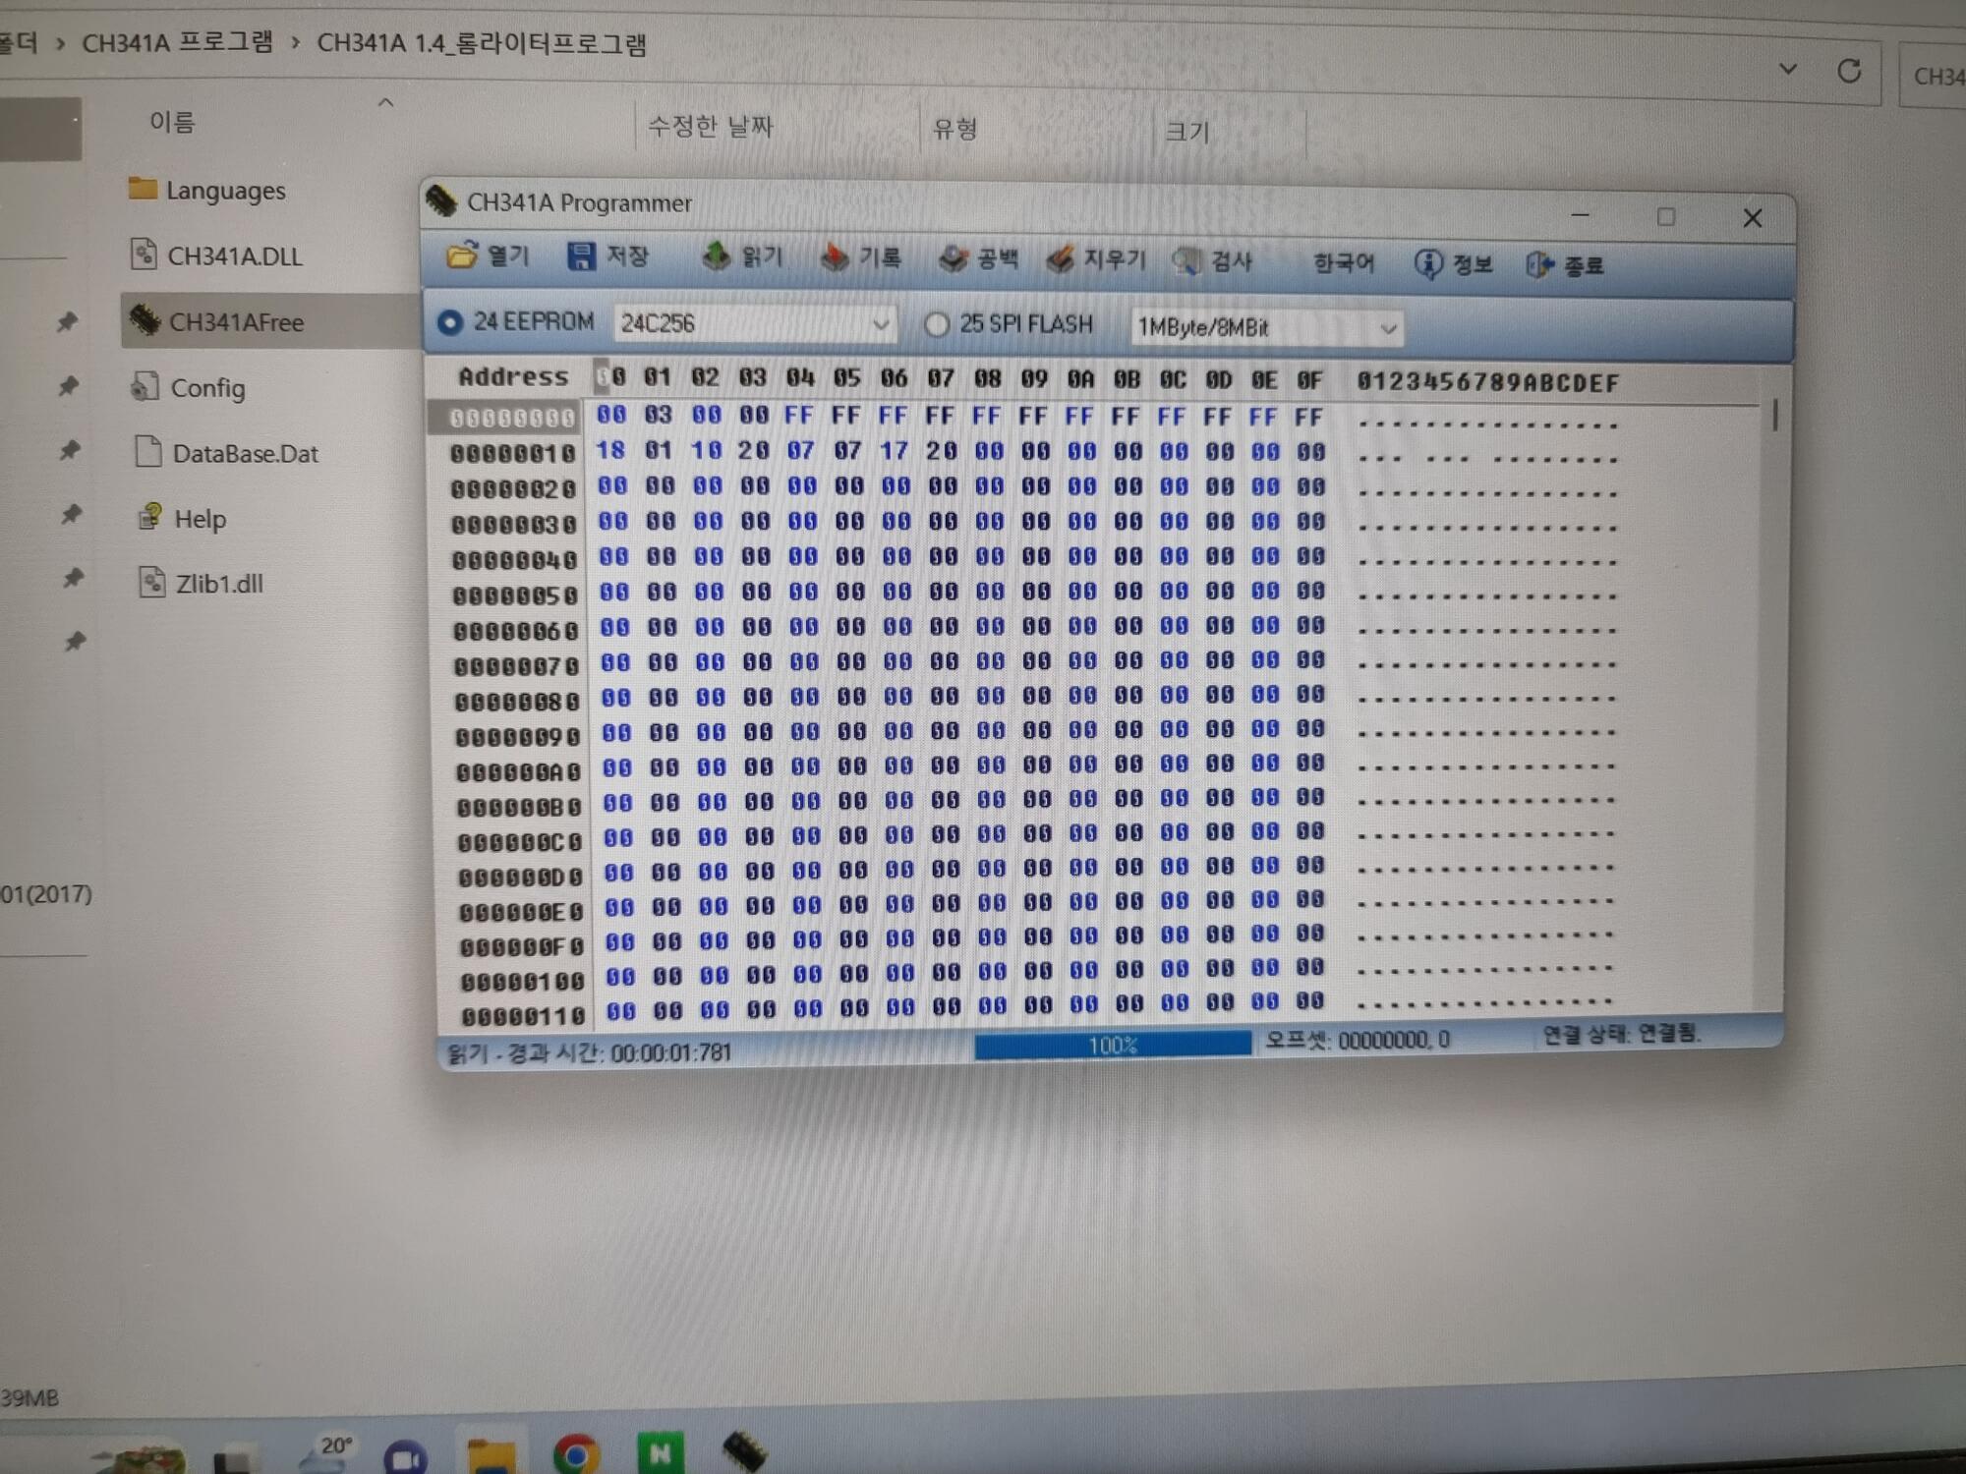Open the 한국어 language menu
This screenshot has width=1966, height=1474.
click(1343, 262)
